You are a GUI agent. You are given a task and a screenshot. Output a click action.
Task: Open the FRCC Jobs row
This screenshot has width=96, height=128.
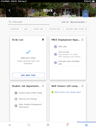[x=68, y=46]
